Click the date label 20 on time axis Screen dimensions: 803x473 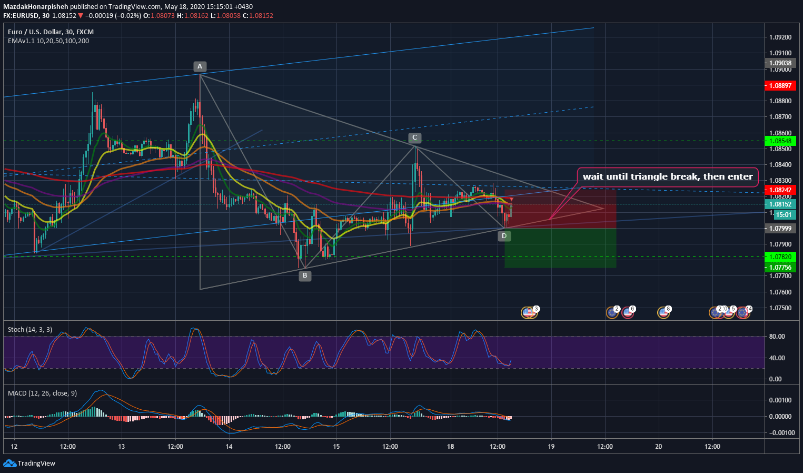point(659,447)
